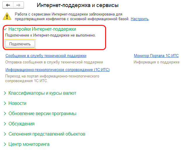Screen dimensions: 181x154
Task: Click text Переход на портал информационно-технологического сопровождения
Action: click(52, 79)
